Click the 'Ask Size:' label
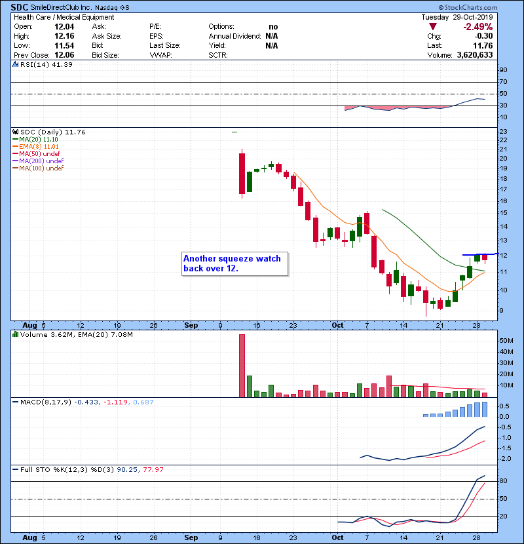 click(x=107, y=36)
